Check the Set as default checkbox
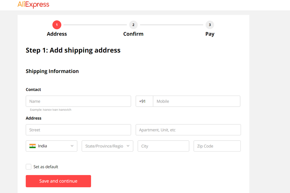This screenshot has width=290, height=193. tap(28, 167)
